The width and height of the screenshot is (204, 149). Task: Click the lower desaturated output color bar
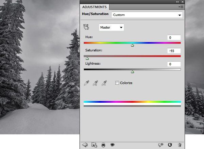click(132, 106)
